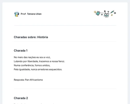130x104 pixels.
Task: Click the line 'No meio das nações eu sou a voz'
Action: point(32,57)
